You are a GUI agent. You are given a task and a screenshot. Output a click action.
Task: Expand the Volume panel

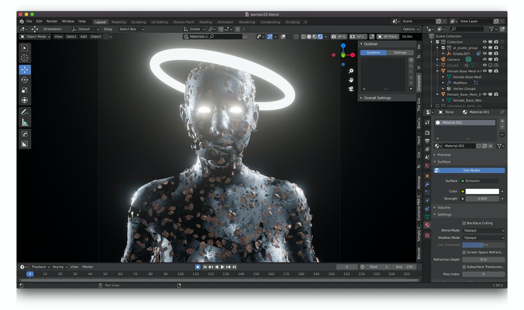point(444,207)
